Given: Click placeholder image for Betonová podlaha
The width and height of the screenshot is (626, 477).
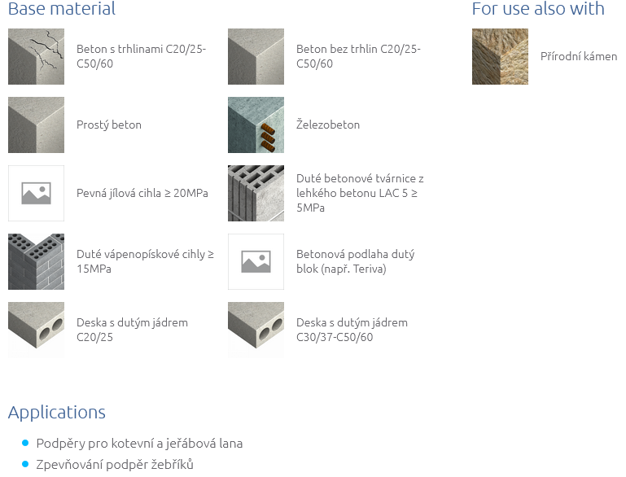Looking at the screenshot, I should 256,261.
